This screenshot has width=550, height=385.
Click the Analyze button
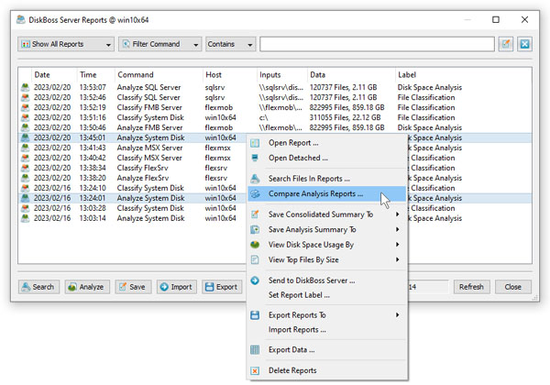pyautogui.click(x=87, y=287)
